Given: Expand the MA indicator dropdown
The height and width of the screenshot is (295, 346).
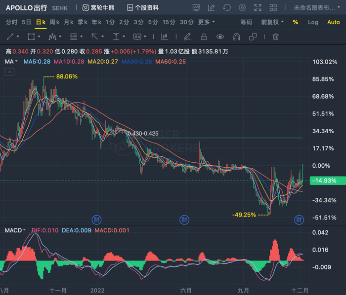Looking at the screenshot, I should coord(11,61).
